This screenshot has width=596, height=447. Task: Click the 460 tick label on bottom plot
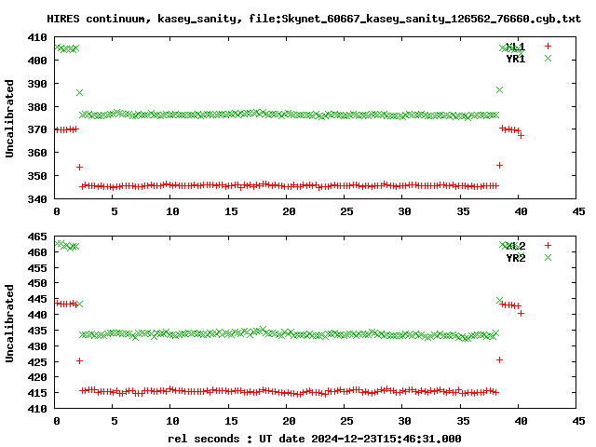click(x=37, y=252)
